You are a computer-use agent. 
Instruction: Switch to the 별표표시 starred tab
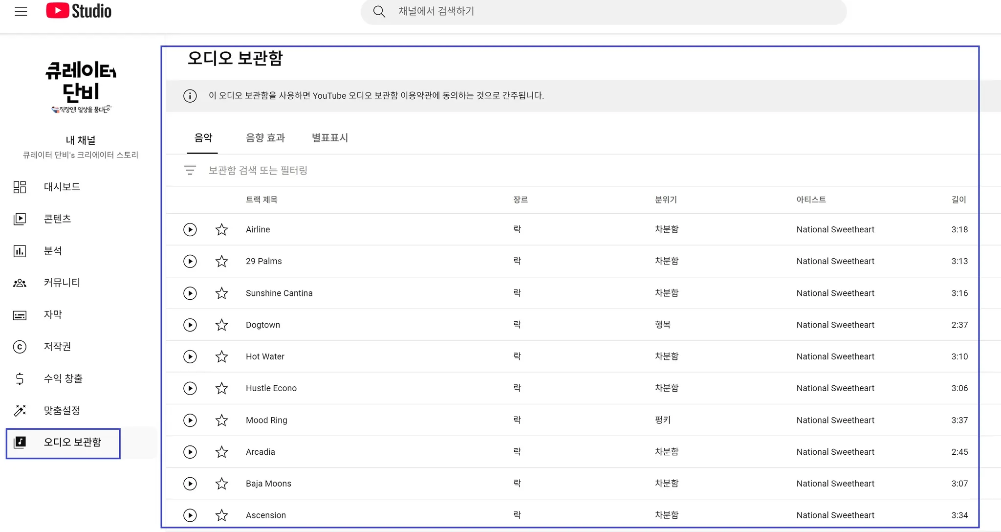tap(330, 138)
